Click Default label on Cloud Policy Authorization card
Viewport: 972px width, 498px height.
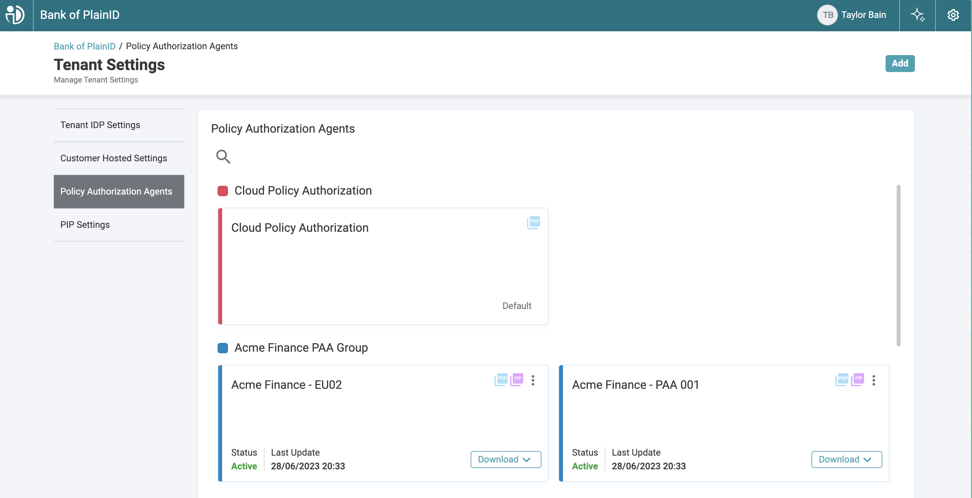pos(517,306)
